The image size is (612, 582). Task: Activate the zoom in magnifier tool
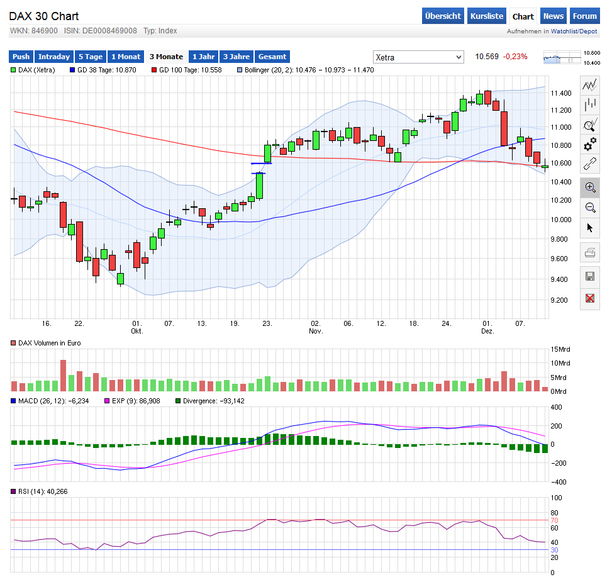click(590, 187)
